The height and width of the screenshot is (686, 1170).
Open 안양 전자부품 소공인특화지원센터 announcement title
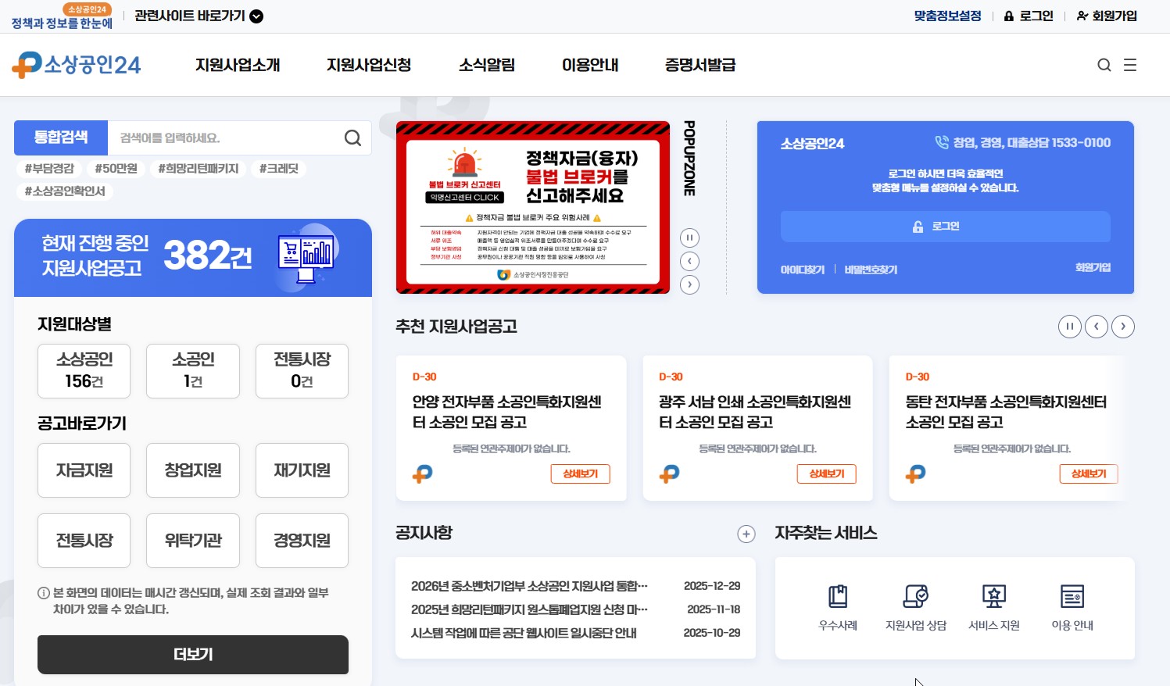pos(507,412)
